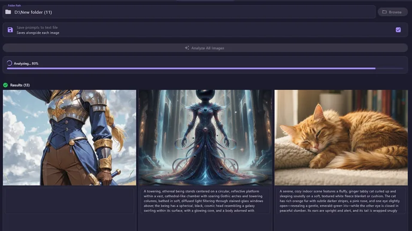Viewport: 412px width, 231px height.
Task: Click the ginger tabby cat description text
Action: pyautogui.click(x=340, y=201)
